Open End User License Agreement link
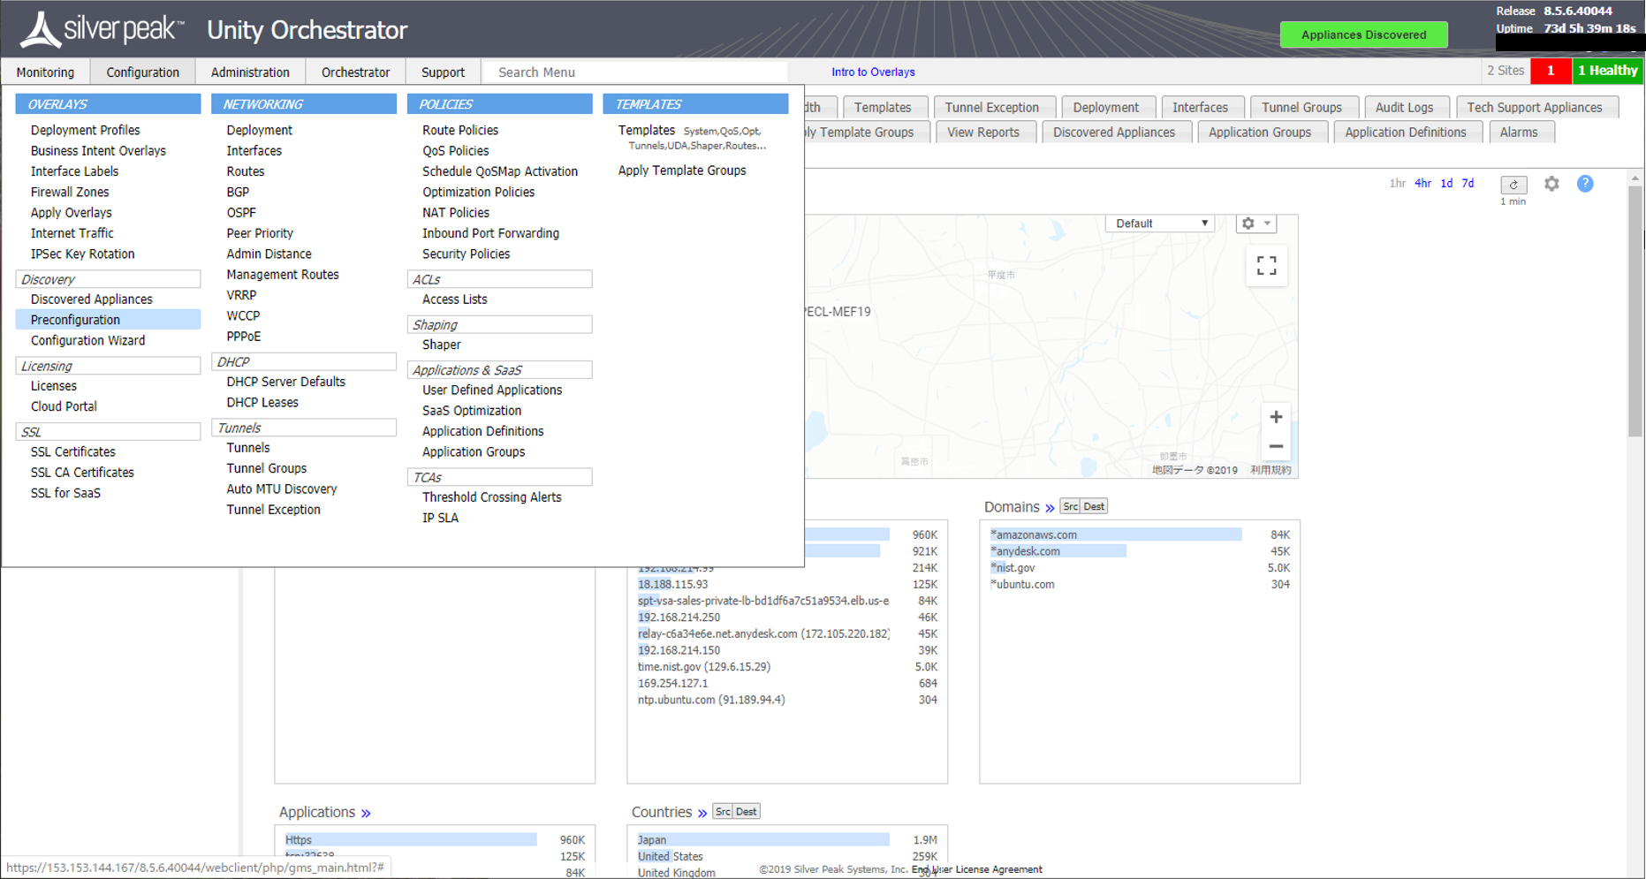Viewport: 1646px width, 879px height. pyautogui.click(x=977, y=869)
